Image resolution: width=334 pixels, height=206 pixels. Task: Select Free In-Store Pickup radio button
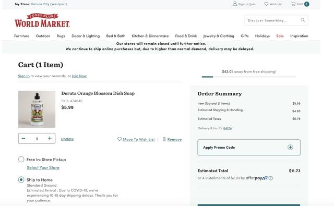coord(21,159)
